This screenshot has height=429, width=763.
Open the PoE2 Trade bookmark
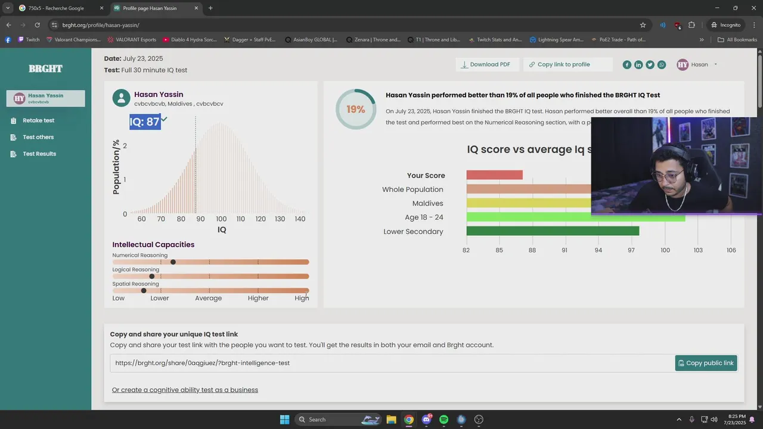(x=618, y=40)
